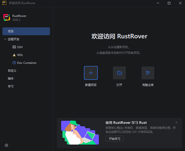Click the 远程开发 label
This screenshot has width=185, height=151.
point(14,39)
